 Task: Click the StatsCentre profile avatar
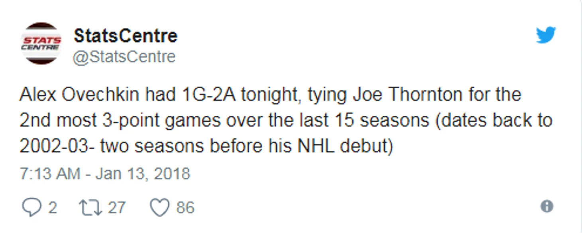tap(41, 43)
